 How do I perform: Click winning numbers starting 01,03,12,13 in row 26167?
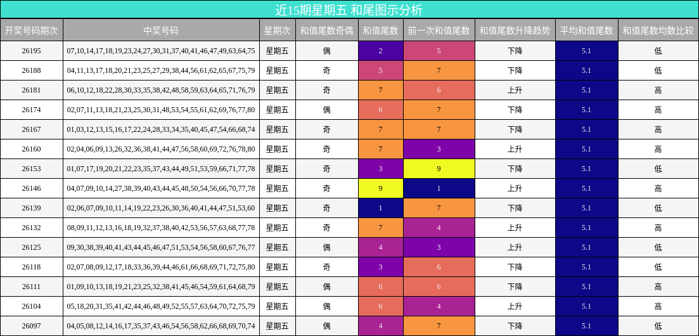click(162, 129)
